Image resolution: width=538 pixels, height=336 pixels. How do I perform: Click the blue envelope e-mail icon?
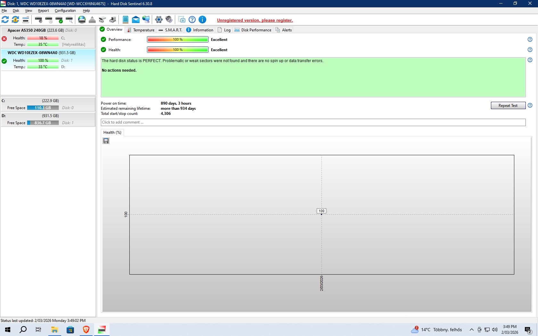[x=136, y=20]
